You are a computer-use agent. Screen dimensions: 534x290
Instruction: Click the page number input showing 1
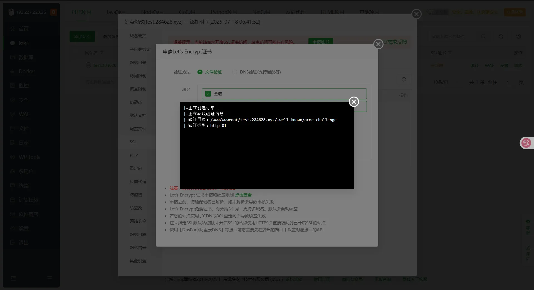tap(508, 82)
